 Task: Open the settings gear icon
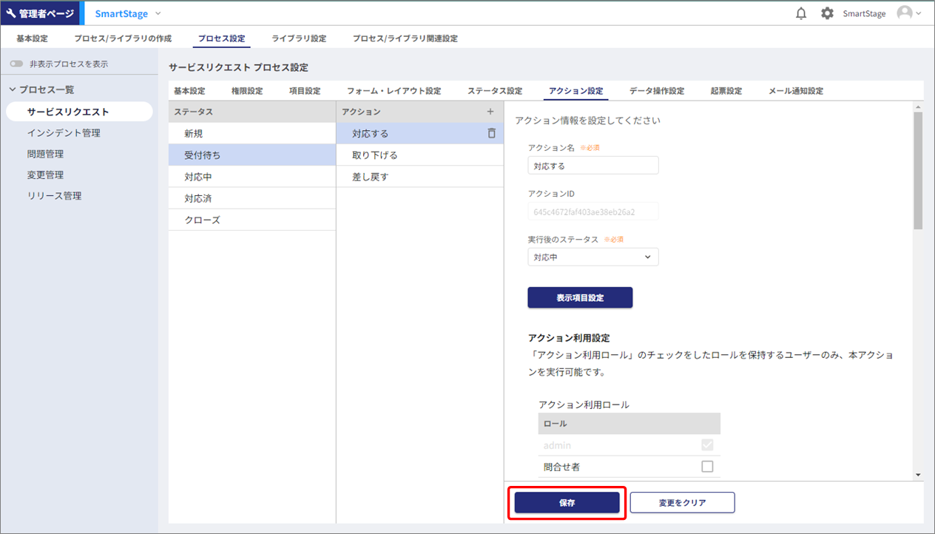pyautogui.click(x=827, y=13)
